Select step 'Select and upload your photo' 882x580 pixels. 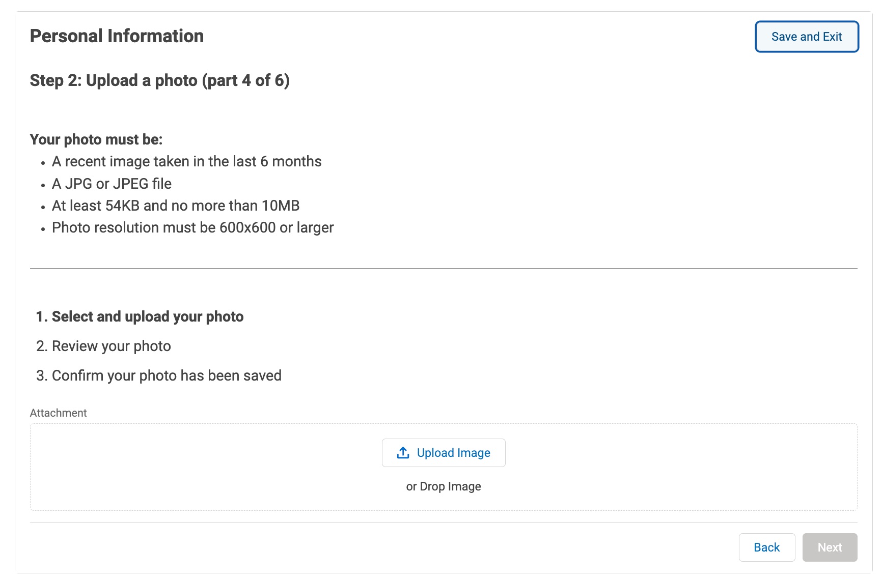pyautogui.click(x=147, y=316)
